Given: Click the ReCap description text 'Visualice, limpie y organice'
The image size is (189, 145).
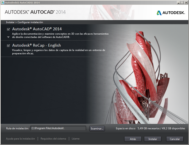Looking at the screenshot, I should (59, 52).
